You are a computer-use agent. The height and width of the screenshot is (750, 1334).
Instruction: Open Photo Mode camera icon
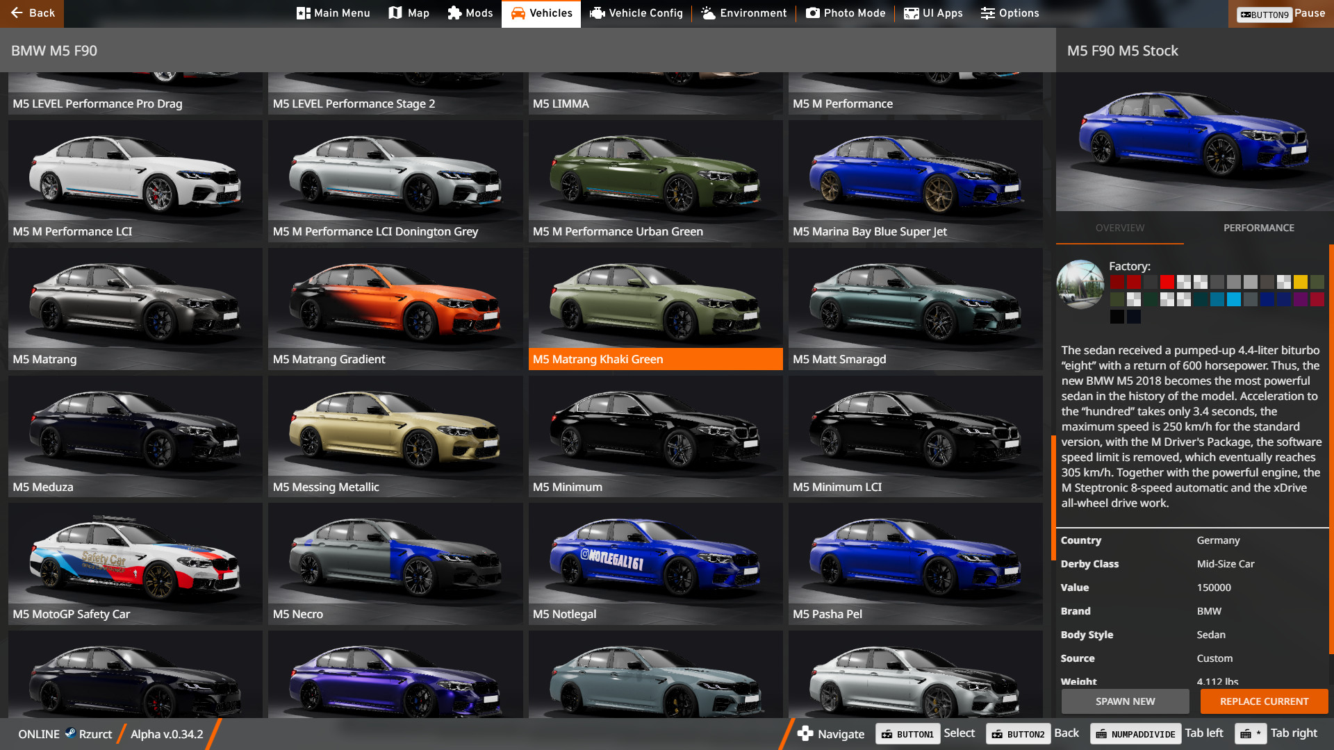813,13
